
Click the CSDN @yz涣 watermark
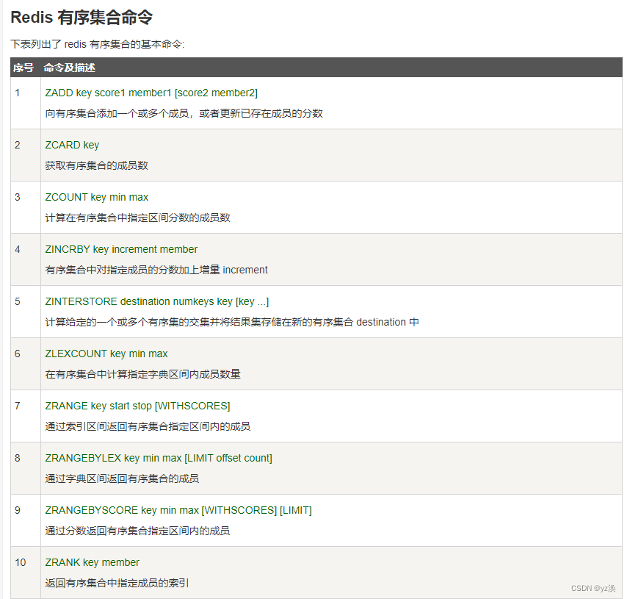click(595, 588)
